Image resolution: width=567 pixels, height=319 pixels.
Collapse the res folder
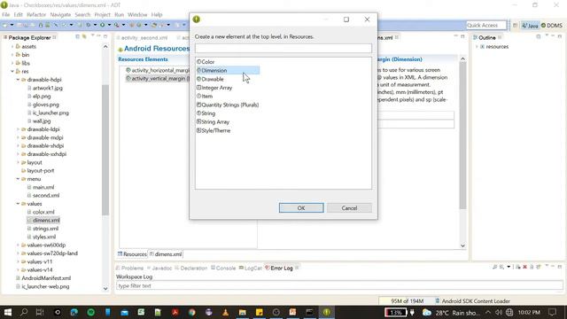point(12,71)
